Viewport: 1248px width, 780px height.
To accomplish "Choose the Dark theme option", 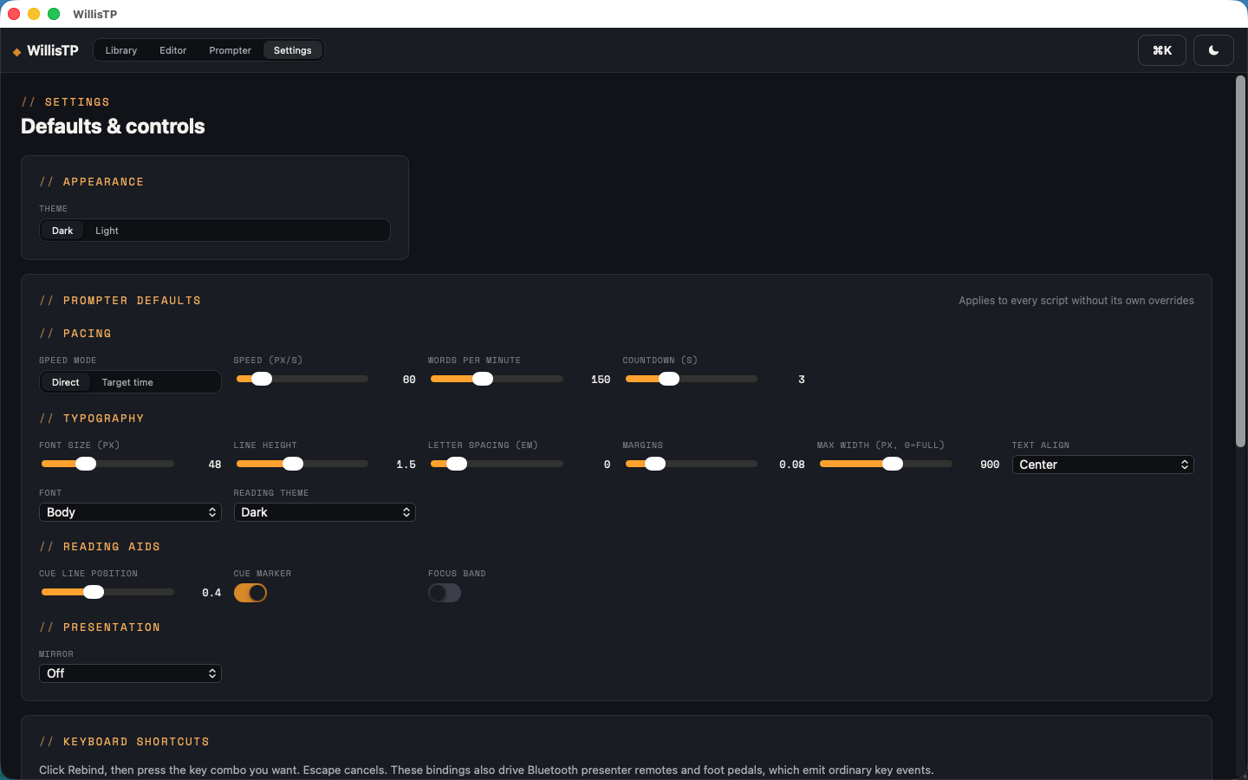I will pyautogui.click(x=62, y=231).
